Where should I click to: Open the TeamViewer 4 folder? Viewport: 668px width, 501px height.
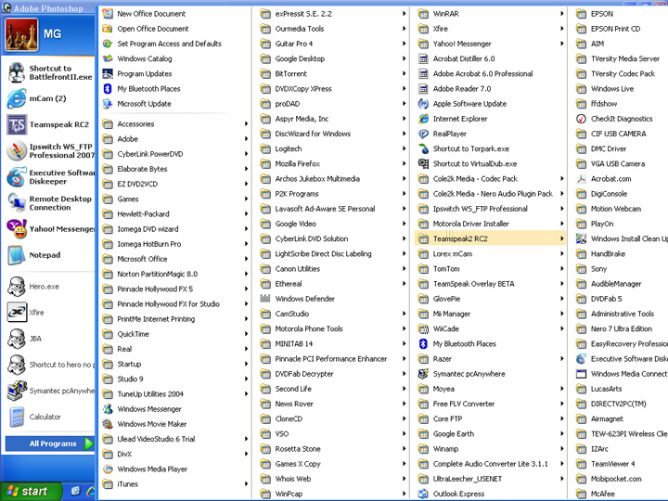[x=622, y=464]
